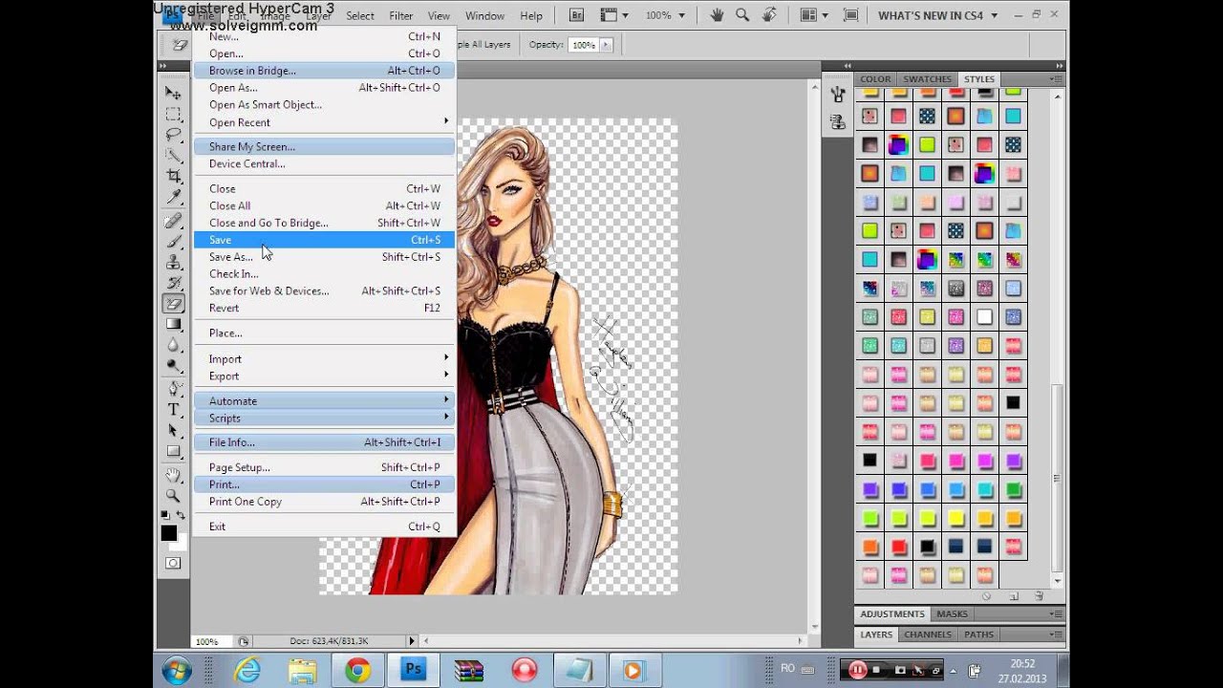The height and width of the screenshot is (688, 1223).
Task: Click the Opacity 100% input field
Action: tap(582, 45)
